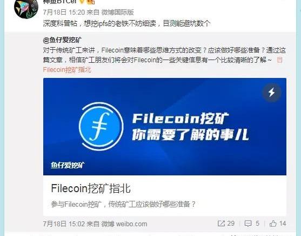Like the post via thumbs-up icon

click(273, 224)
